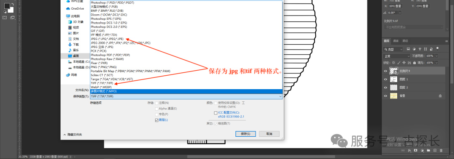Image resolution: width=454 pixels, height=159 pixels.
Task: Click the foreground color swatch
Action: coord(7,5)
